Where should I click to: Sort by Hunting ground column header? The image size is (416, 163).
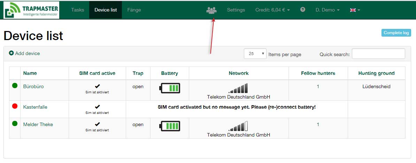(x=377, y=73)
